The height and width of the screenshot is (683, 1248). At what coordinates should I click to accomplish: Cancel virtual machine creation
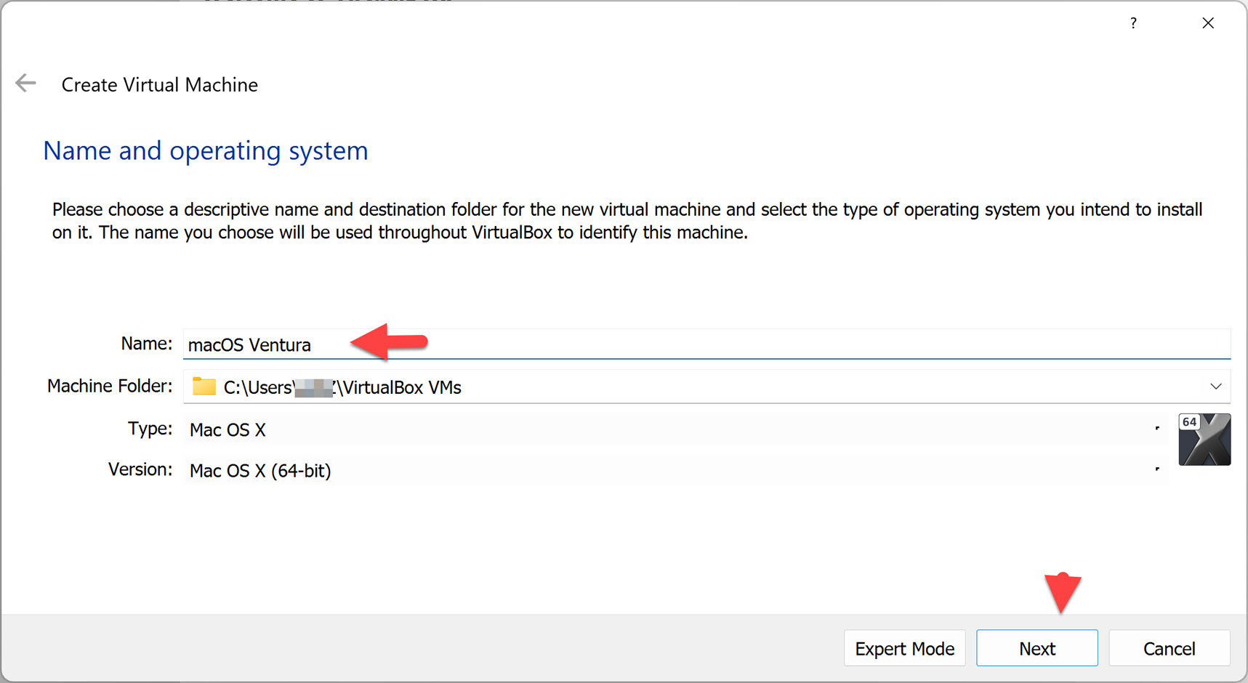click(1169, 647)
